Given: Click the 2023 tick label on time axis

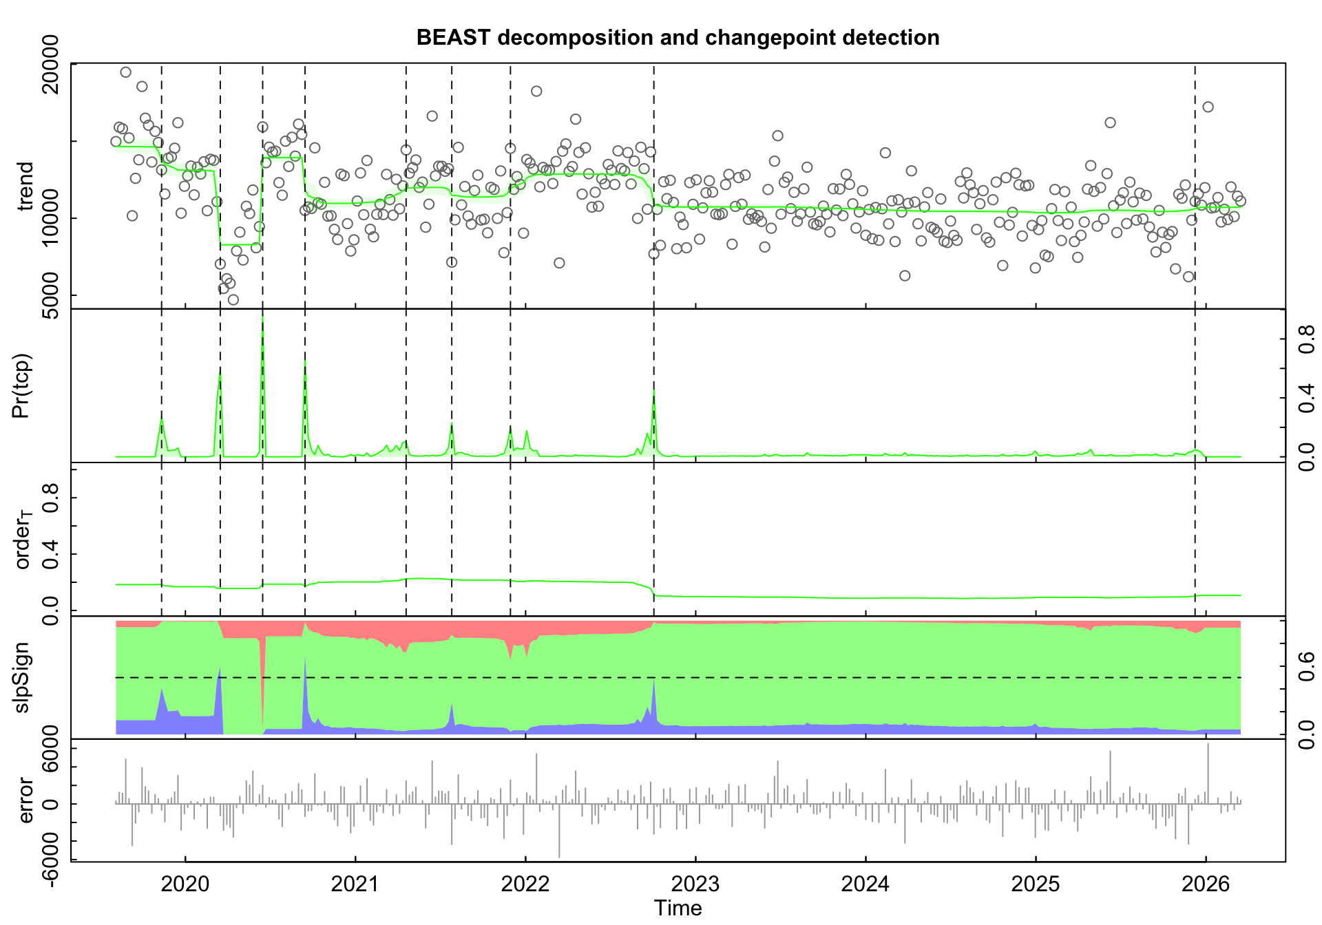Looking at the screenshot, I should [x=695, y=884].
